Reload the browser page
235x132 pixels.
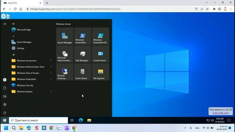pos(15,9)
